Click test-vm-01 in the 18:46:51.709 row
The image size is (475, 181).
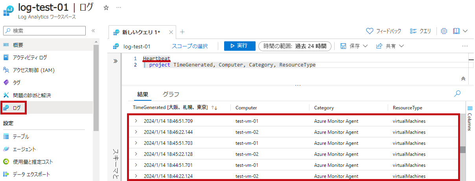[x=247, y=121]
